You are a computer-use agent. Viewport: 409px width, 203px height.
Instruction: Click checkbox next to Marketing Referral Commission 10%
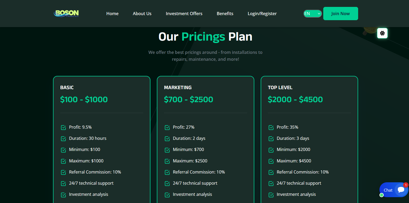click(x=167, y=172)
